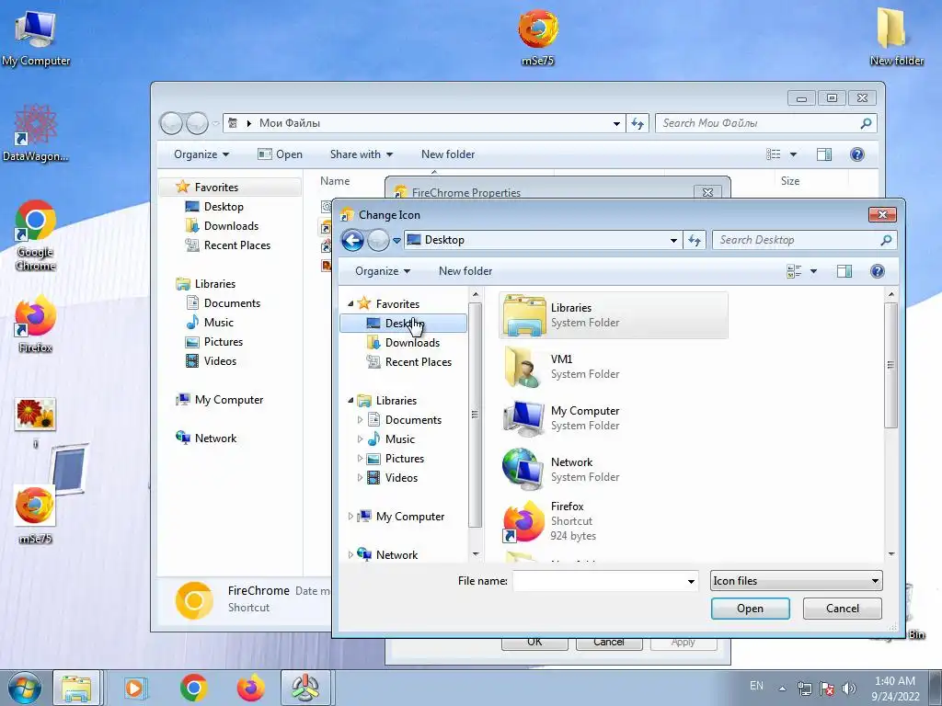Open Desktop address bar dropdown arrow
The width and height of the screenshot is (942, 706).
click(x=674, y=240)
